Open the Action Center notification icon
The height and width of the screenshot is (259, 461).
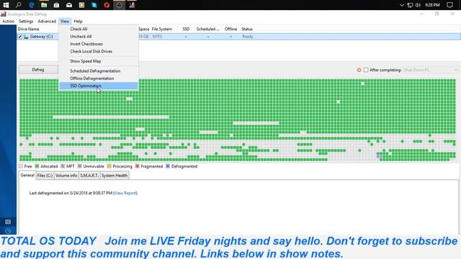(449, 5)
